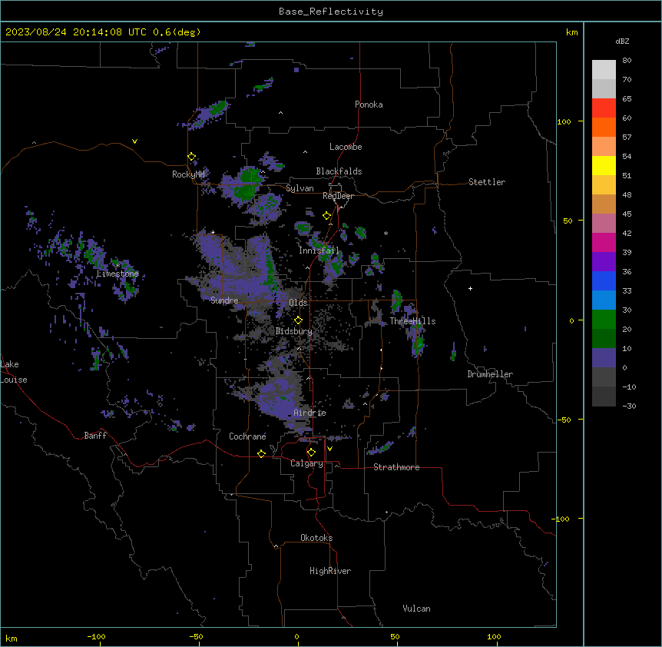Click the Didsbury label

[294, 331]
